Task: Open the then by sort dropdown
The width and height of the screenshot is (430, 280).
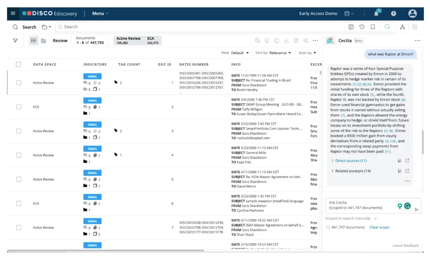Action: click(307, 53)
